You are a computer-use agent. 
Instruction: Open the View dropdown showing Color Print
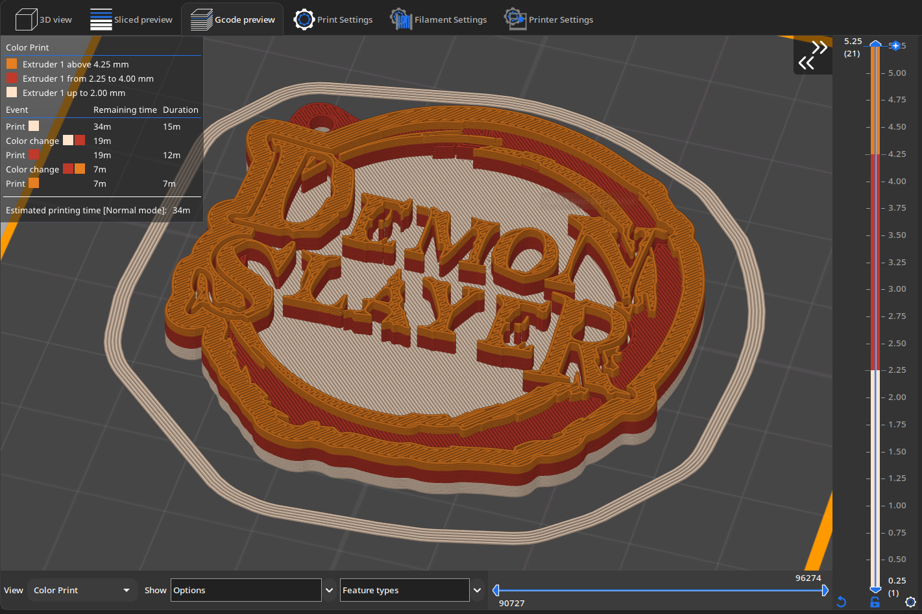(x=82, y=590)
